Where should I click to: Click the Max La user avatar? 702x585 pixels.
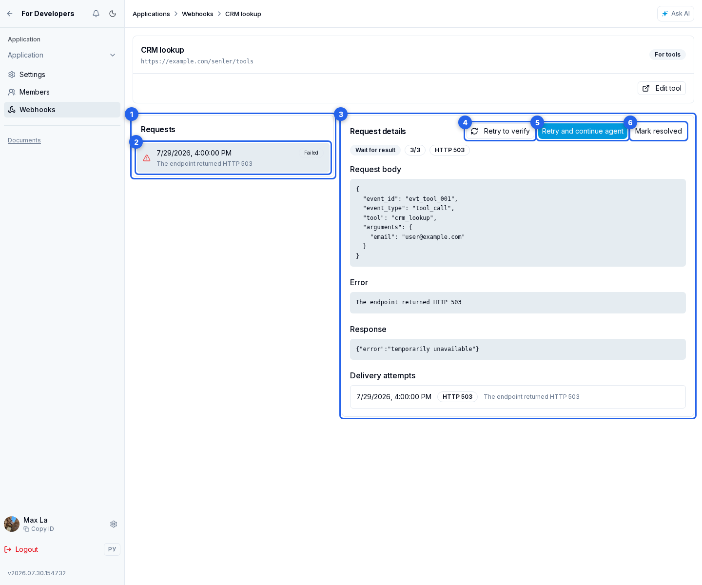click(x=12, y=524)
